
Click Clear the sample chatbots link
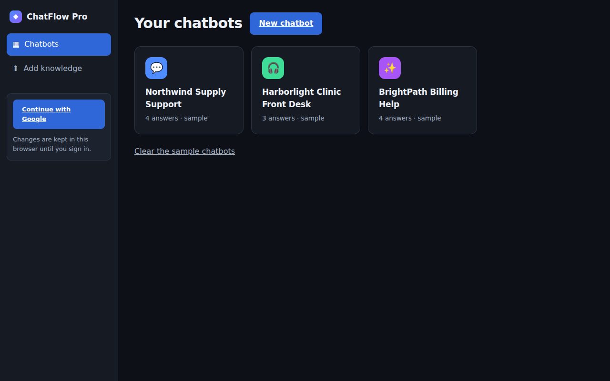pyautogui.click(x=184, y=151)
